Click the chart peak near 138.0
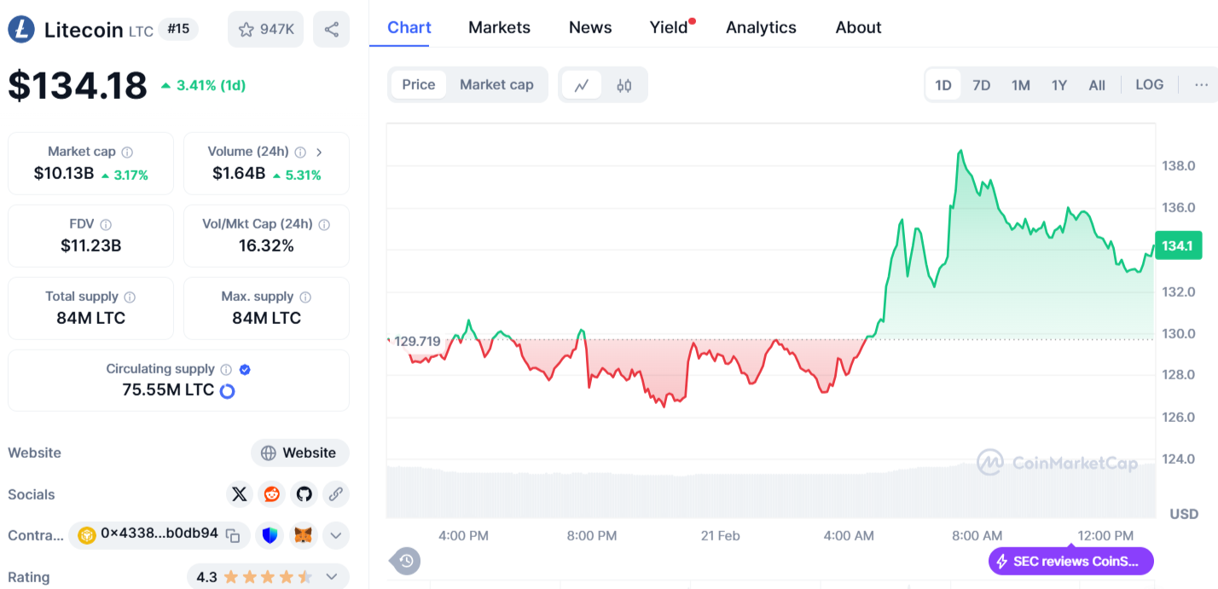Screen dimensions: 1218x589 960,152
